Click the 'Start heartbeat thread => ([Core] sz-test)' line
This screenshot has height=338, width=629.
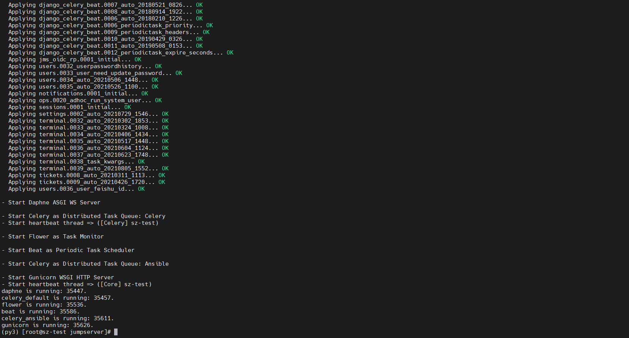coord(77,284)
